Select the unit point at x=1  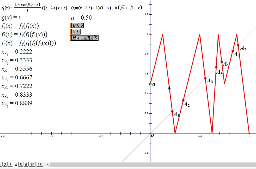click(249, 133)
